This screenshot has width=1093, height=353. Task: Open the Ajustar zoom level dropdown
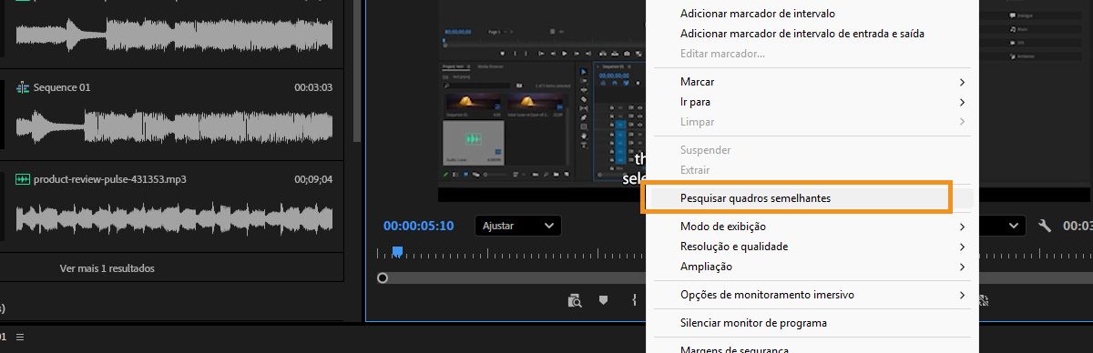click(x=518, y=226)
